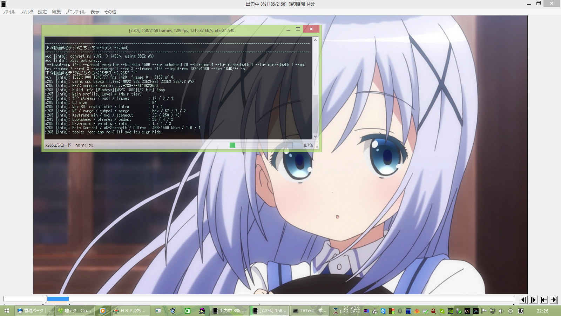The image size is (561, 316).
Task: Open the green Windows Store taskbar icon
Action: [188, 311]
